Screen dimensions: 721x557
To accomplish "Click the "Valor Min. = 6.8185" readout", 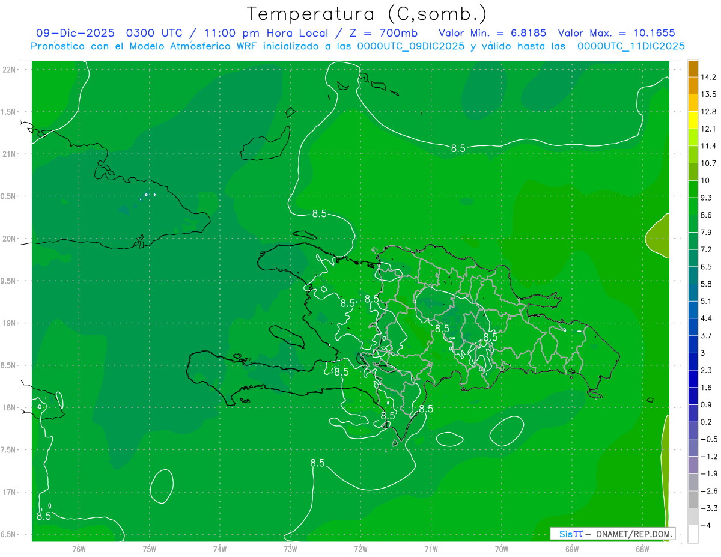I will 493,33.
